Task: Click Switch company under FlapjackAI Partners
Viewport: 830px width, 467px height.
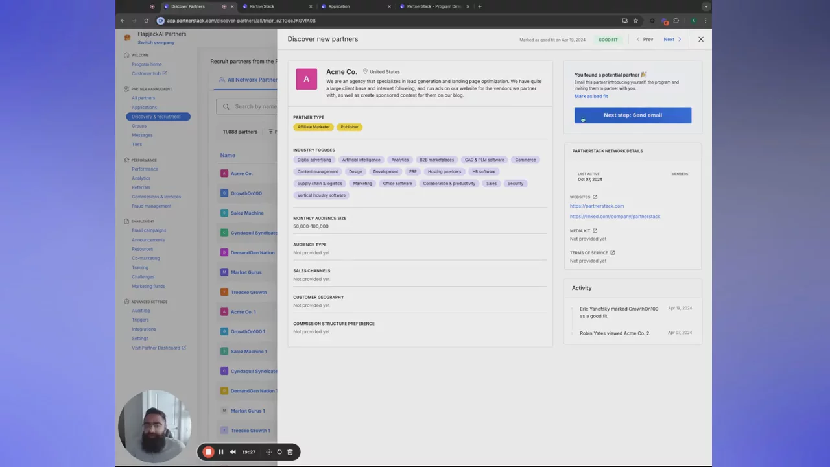Action: (x=156, y=43)
